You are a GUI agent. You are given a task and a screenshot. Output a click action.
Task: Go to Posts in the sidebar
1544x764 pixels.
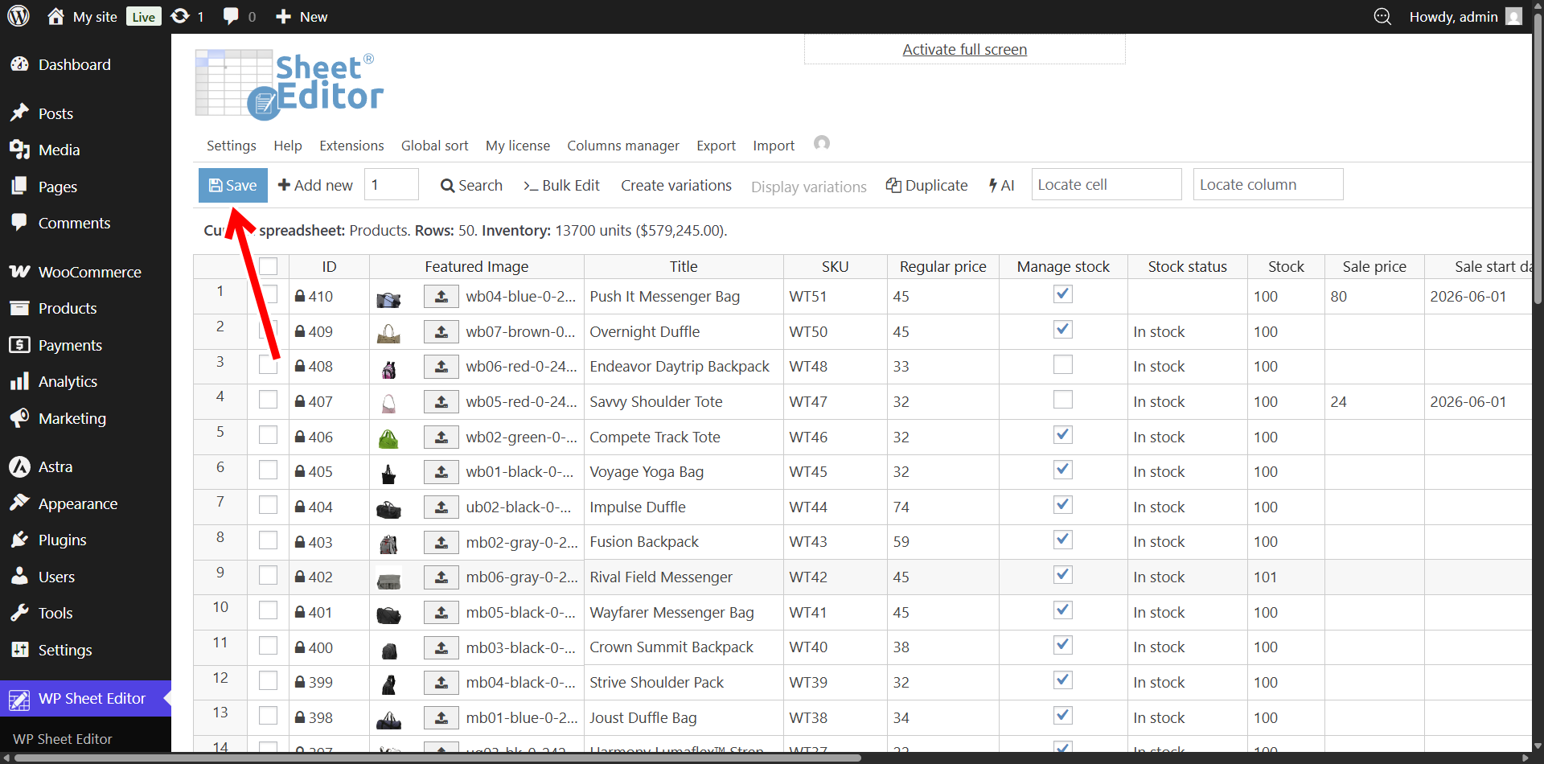[x=55, y=113]
